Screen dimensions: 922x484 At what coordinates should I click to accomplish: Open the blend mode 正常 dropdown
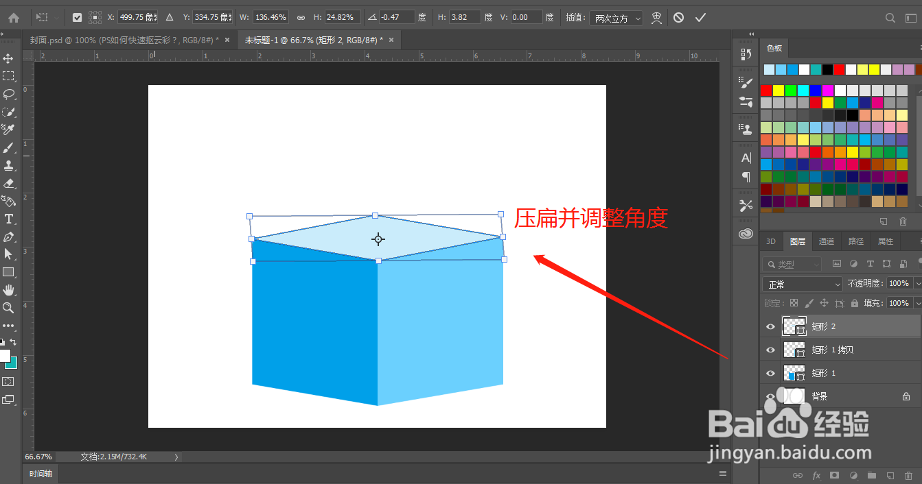point(802,284)
